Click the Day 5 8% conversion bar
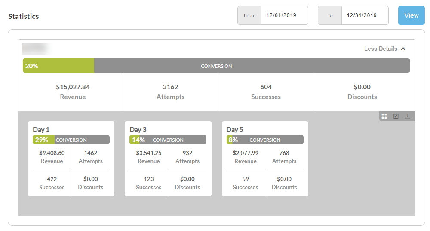The height and width of the screenshot is (231, 430). tap(265, 140)
